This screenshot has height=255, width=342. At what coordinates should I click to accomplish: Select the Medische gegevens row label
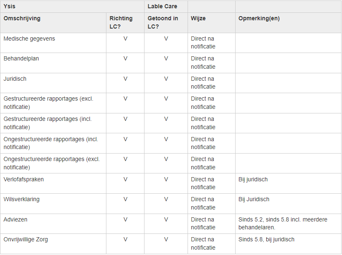[29, 39]
